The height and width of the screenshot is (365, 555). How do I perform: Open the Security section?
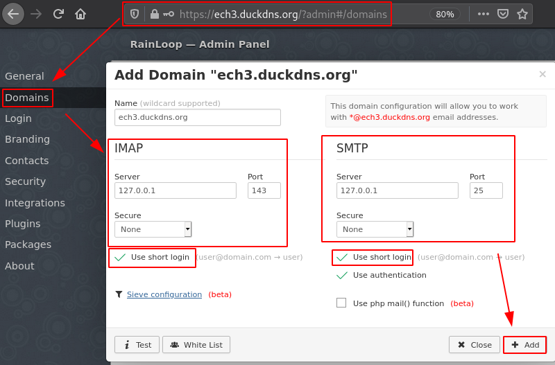[25, 181]
